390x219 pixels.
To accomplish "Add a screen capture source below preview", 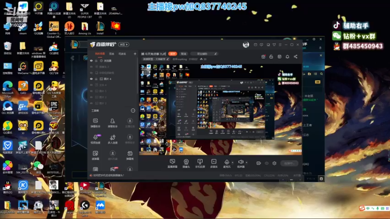I will point(173,164).
